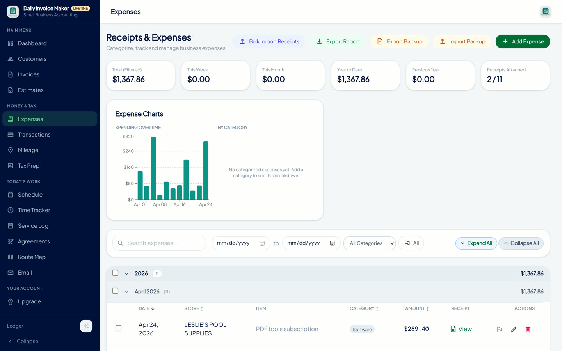This screenshot has width=562, height=351.
Task: Open the calendar picker on the end date field
Action: pyautogui.click(x=333, y=243)
